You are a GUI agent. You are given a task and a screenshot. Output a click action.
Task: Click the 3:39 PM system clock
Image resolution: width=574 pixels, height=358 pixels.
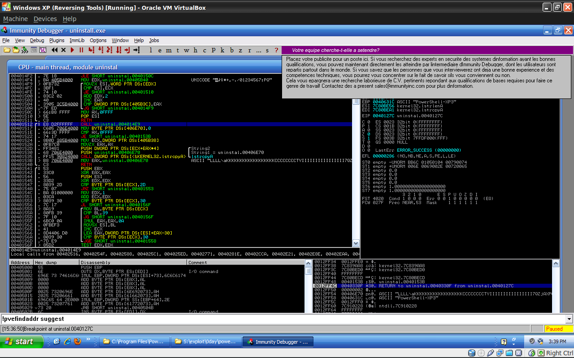(557, 341)
